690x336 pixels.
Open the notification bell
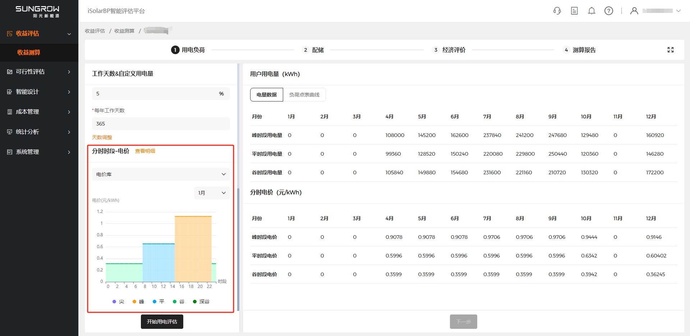tap(592, 11)
